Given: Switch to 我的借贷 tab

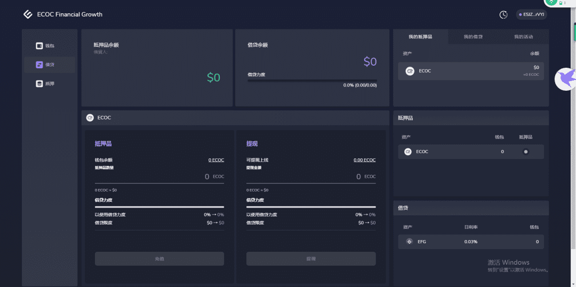Looking at the screenshot, I should click(473, 37).
